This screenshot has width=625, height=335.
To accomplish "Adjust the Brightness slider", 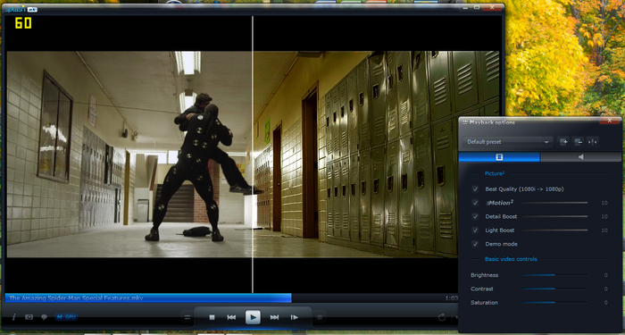I will (554, 275).
